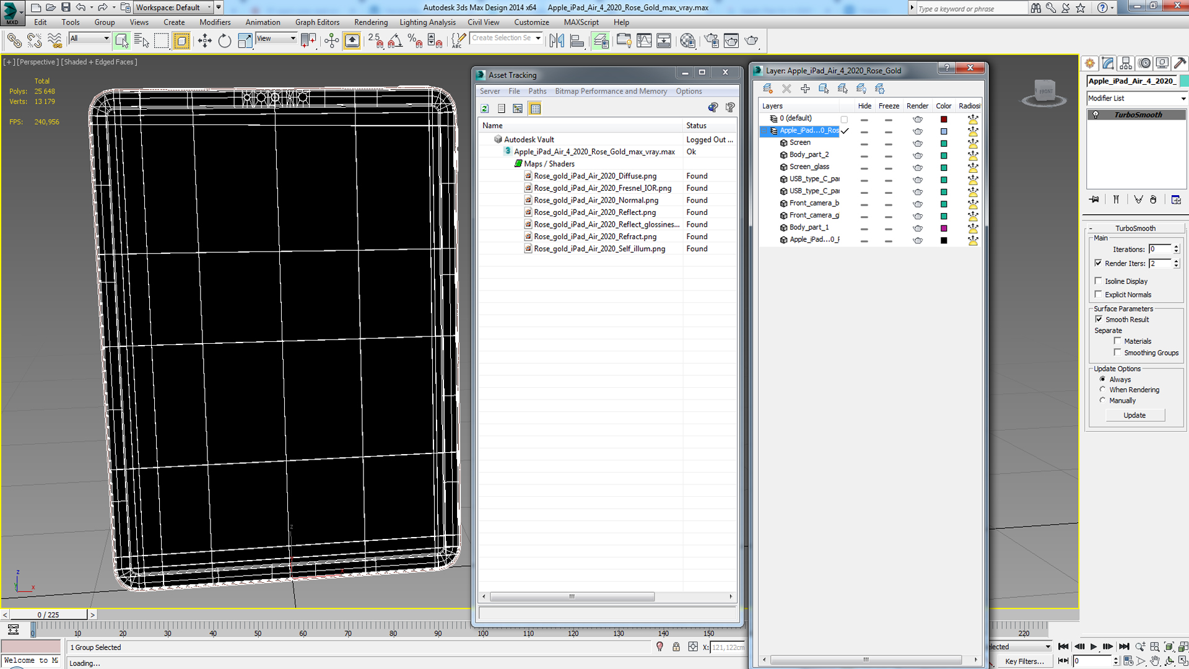Switch Asset Tracking to table view

pos(535,108)
